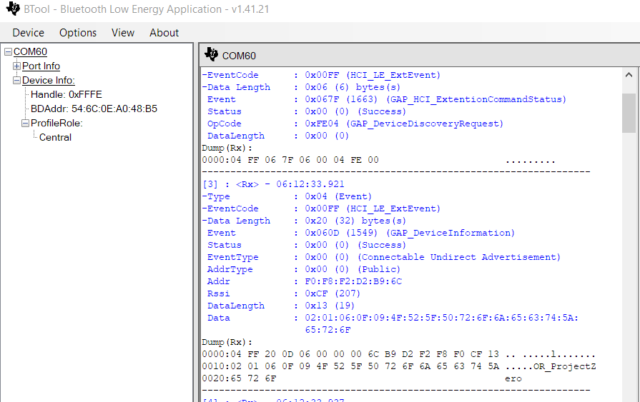Open the Options menu
Viewport: 640px width, 402px height.
tap(78, 33)
